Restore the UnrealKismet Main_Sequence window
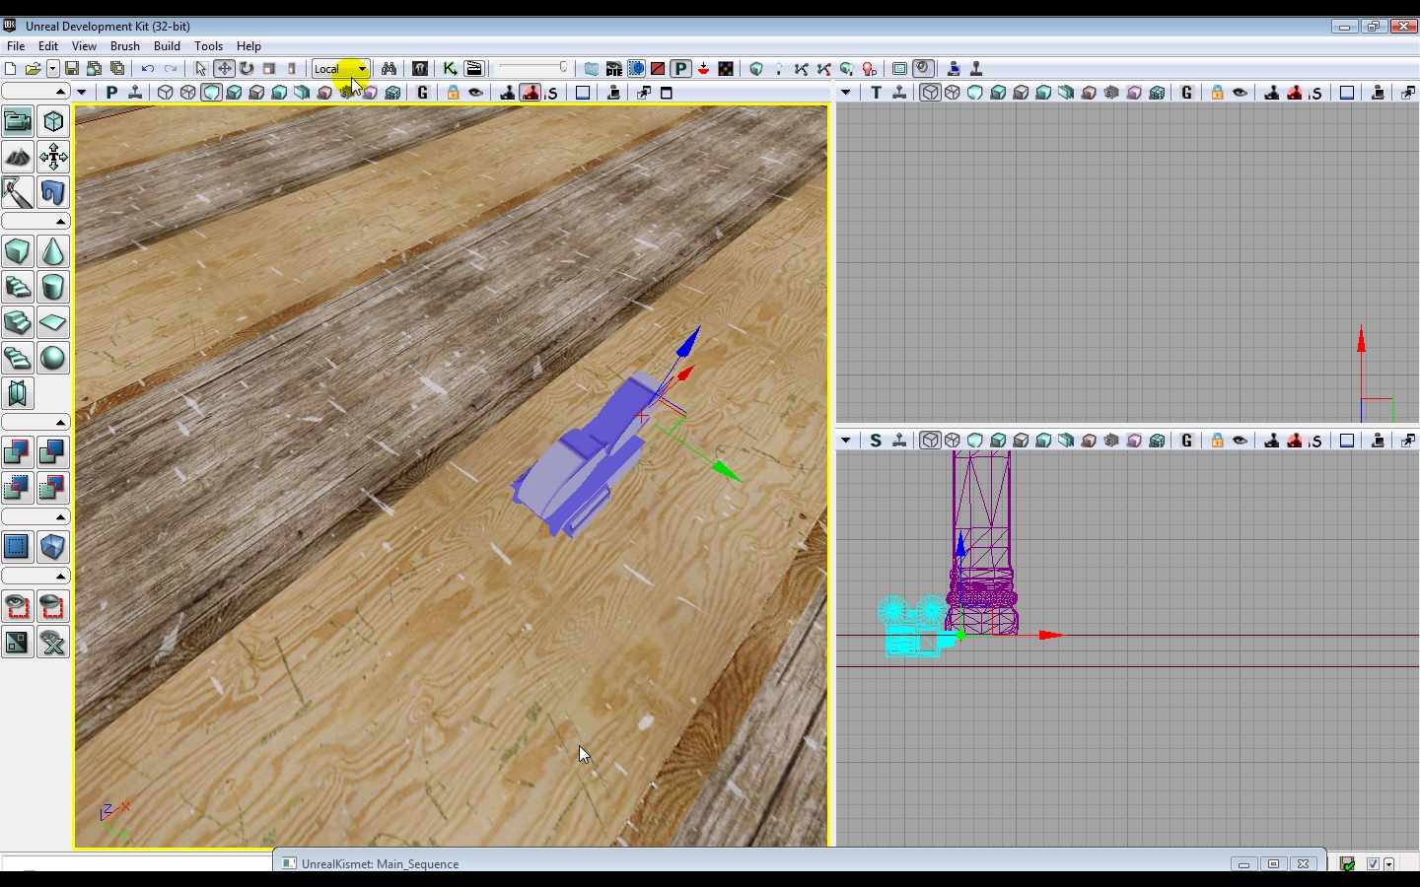 pos(1273,864)
